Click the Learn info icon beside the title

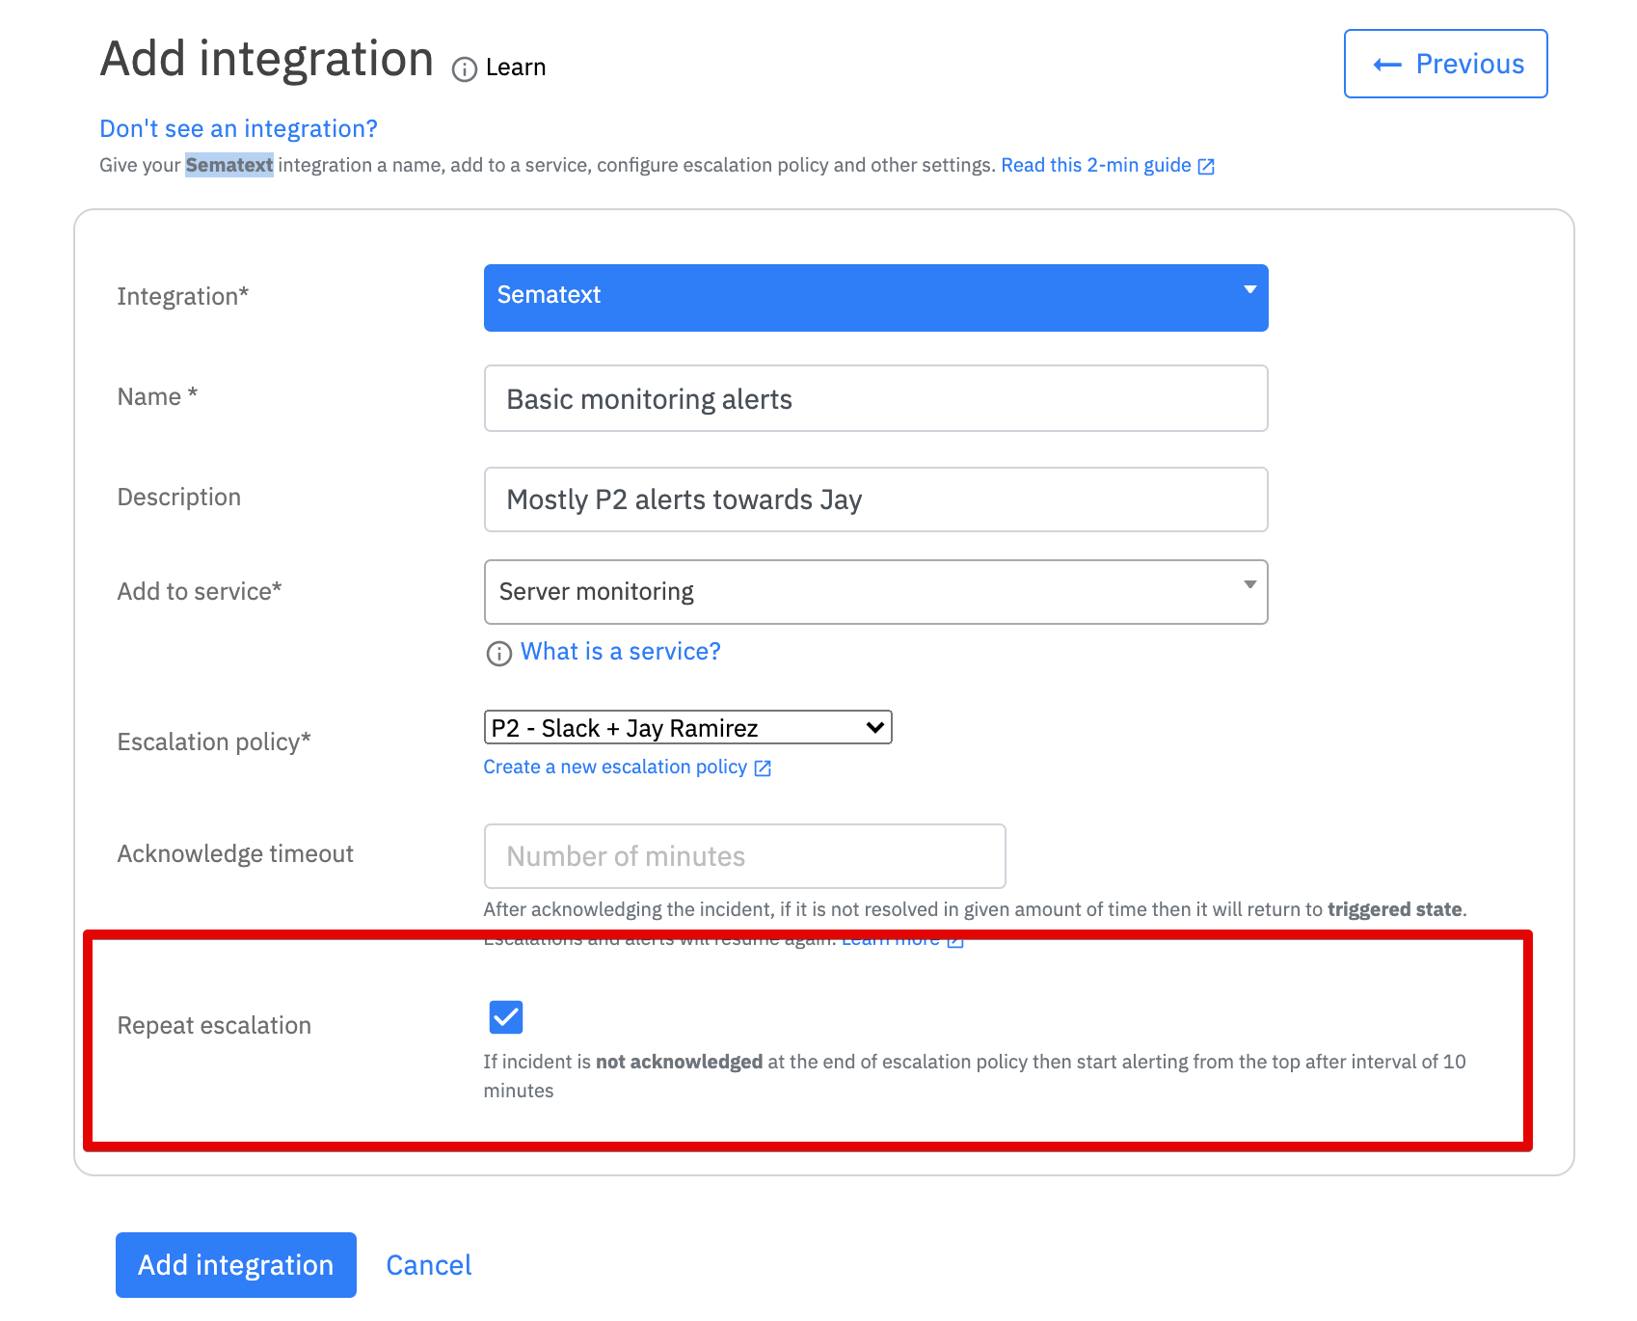465,69
